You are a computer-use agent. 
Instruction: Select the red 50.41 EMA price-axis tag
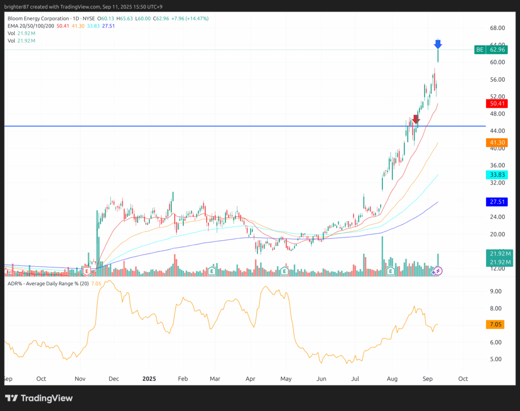point(497,104)
